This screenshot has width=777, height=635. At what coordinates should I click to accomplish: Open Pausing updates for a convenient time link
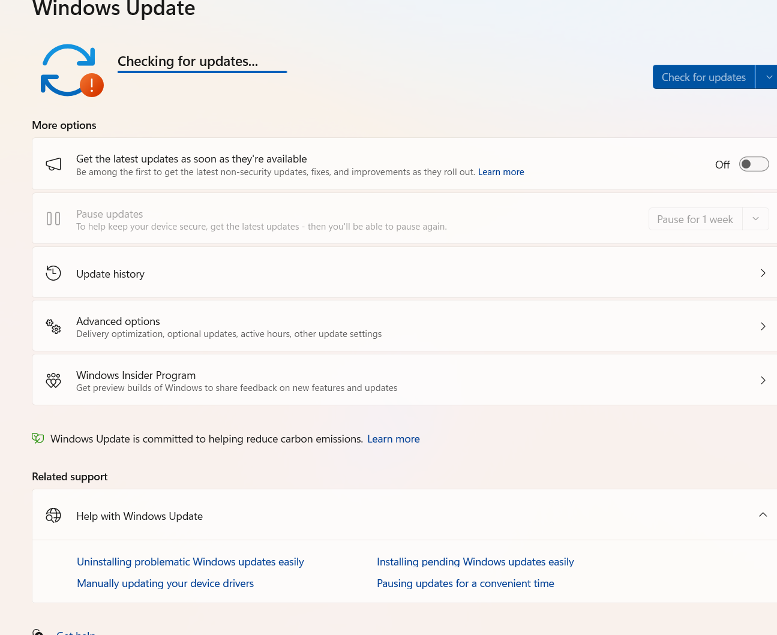point(465,583)
